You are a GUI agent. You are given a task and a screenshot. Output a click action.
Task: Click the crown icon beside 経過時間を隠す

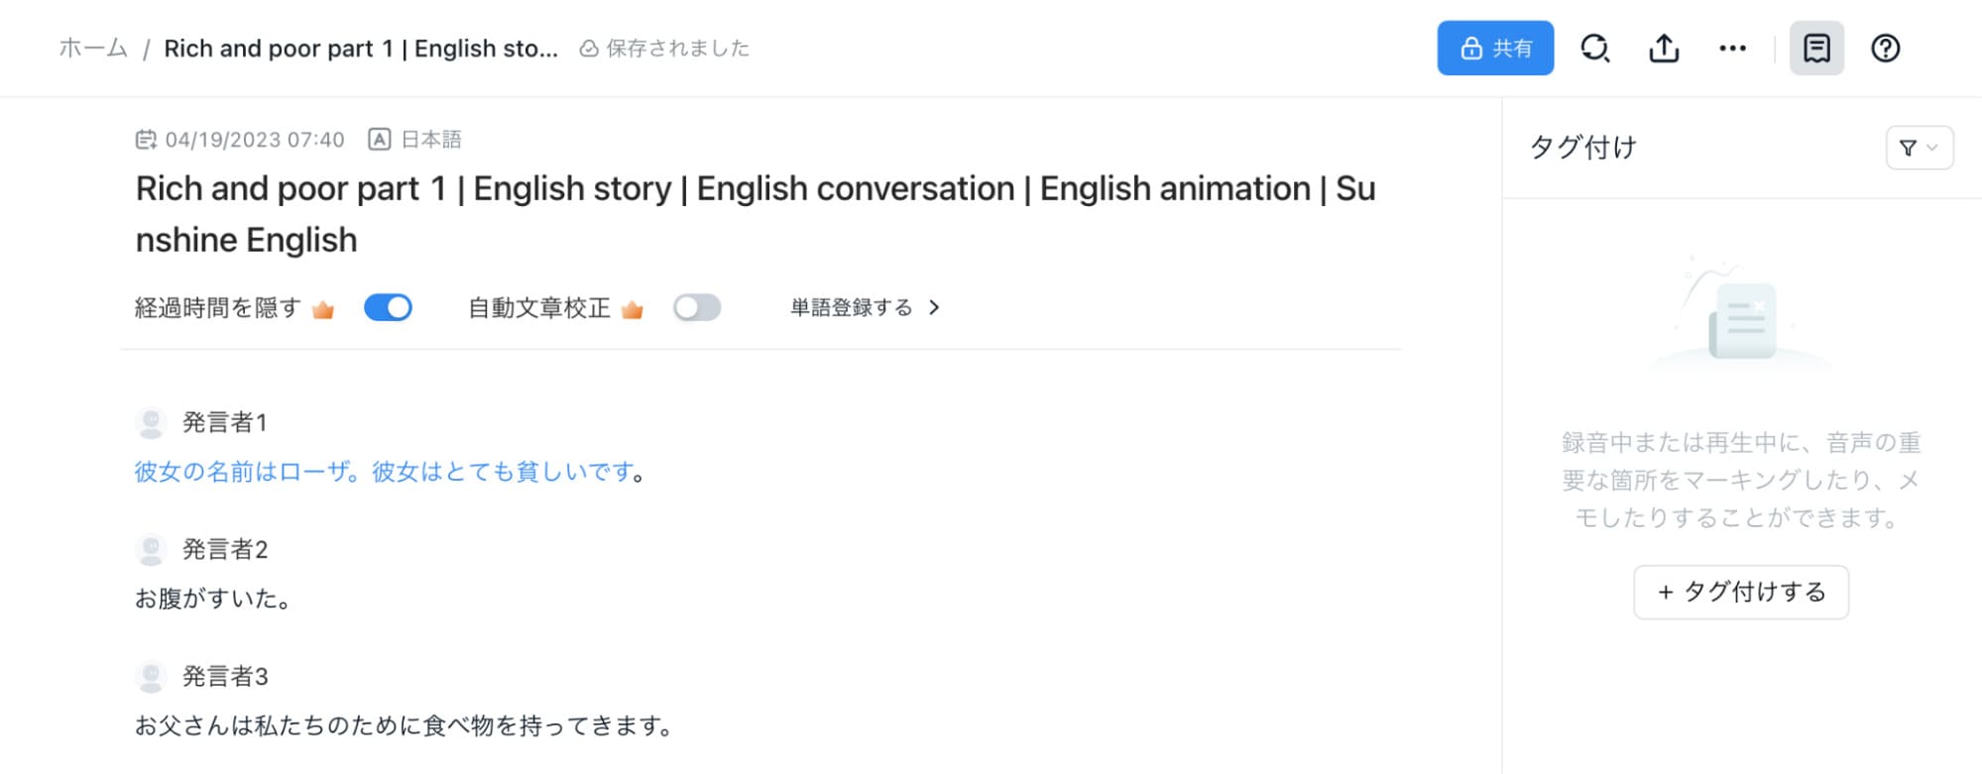click(x=323, y=309)
